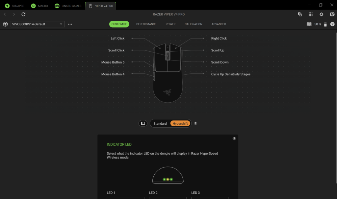Viewport: 337px width, 199px height.
Task: Open the window-switch overlay icon
Action: pos(300,14)
